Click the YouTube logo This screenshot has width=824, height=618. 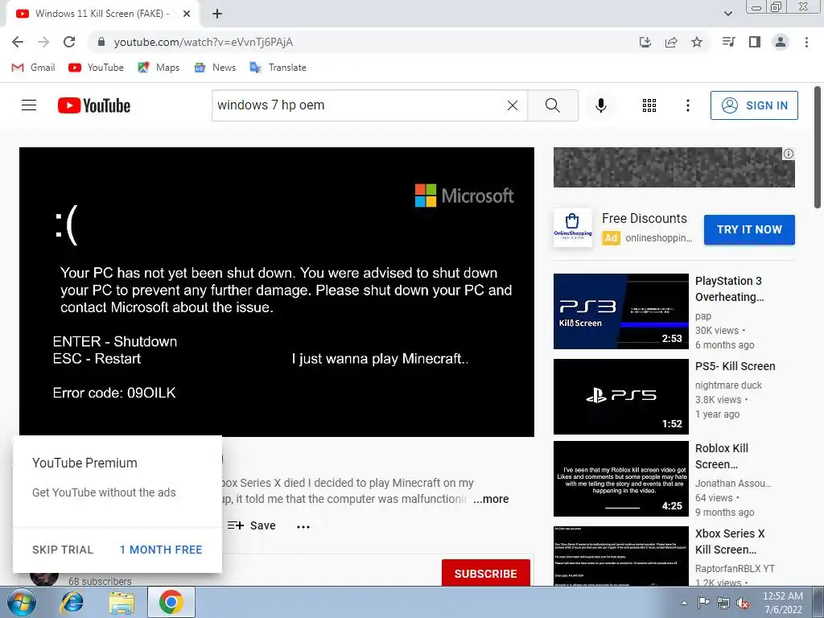pyautogui.click(x=94, y=105)
